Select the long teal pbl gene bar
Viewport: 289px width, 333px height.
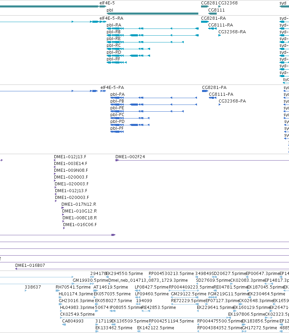(x=152, y=14)
